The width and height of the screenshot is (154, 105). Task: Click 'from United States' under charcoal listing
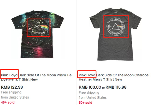(93, 97)
